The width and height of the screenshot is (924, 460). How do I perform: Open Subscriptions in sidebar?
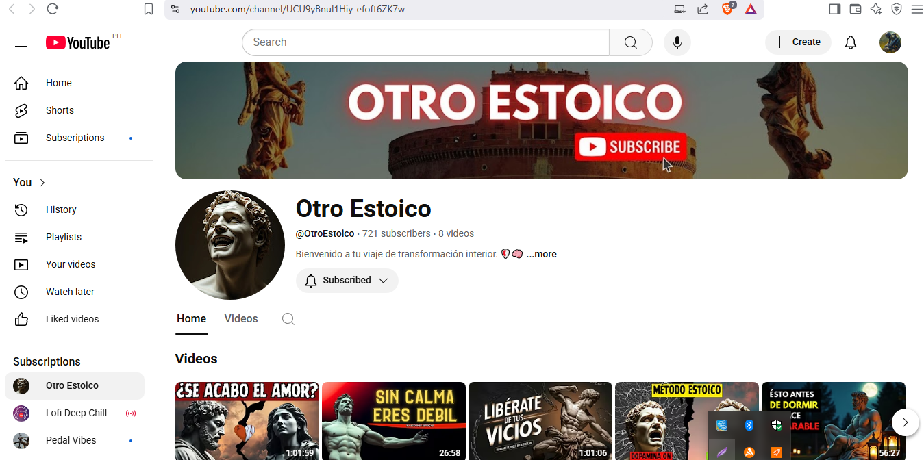[75, 138]
